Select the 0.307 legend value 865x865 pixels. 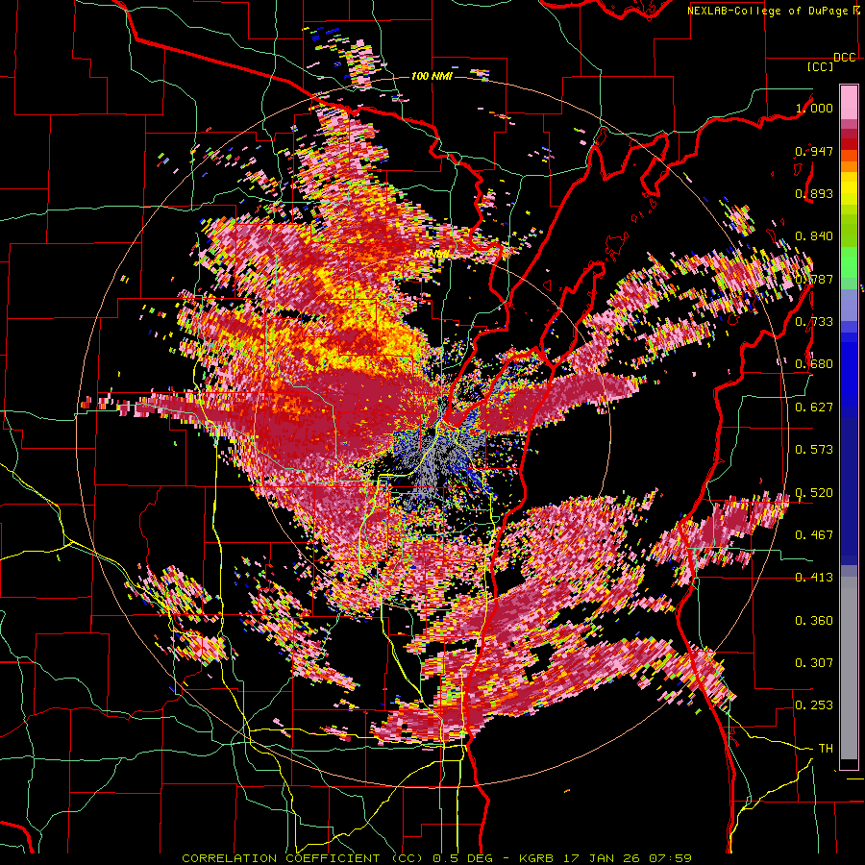tap(814, 663)
